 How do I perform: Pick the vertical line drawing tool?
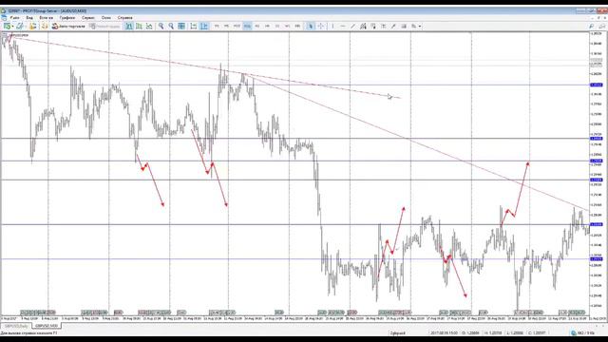click(332, 26)
